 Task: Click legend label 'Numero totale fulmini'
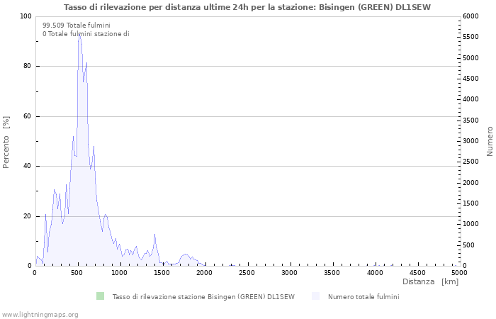pos(363,297)
